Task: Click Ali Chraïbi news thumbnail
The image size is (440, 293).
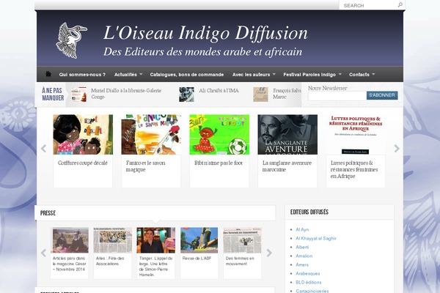Action: 186,94
